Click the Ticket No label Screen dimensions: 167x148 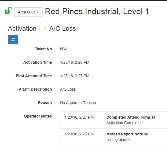43,49
